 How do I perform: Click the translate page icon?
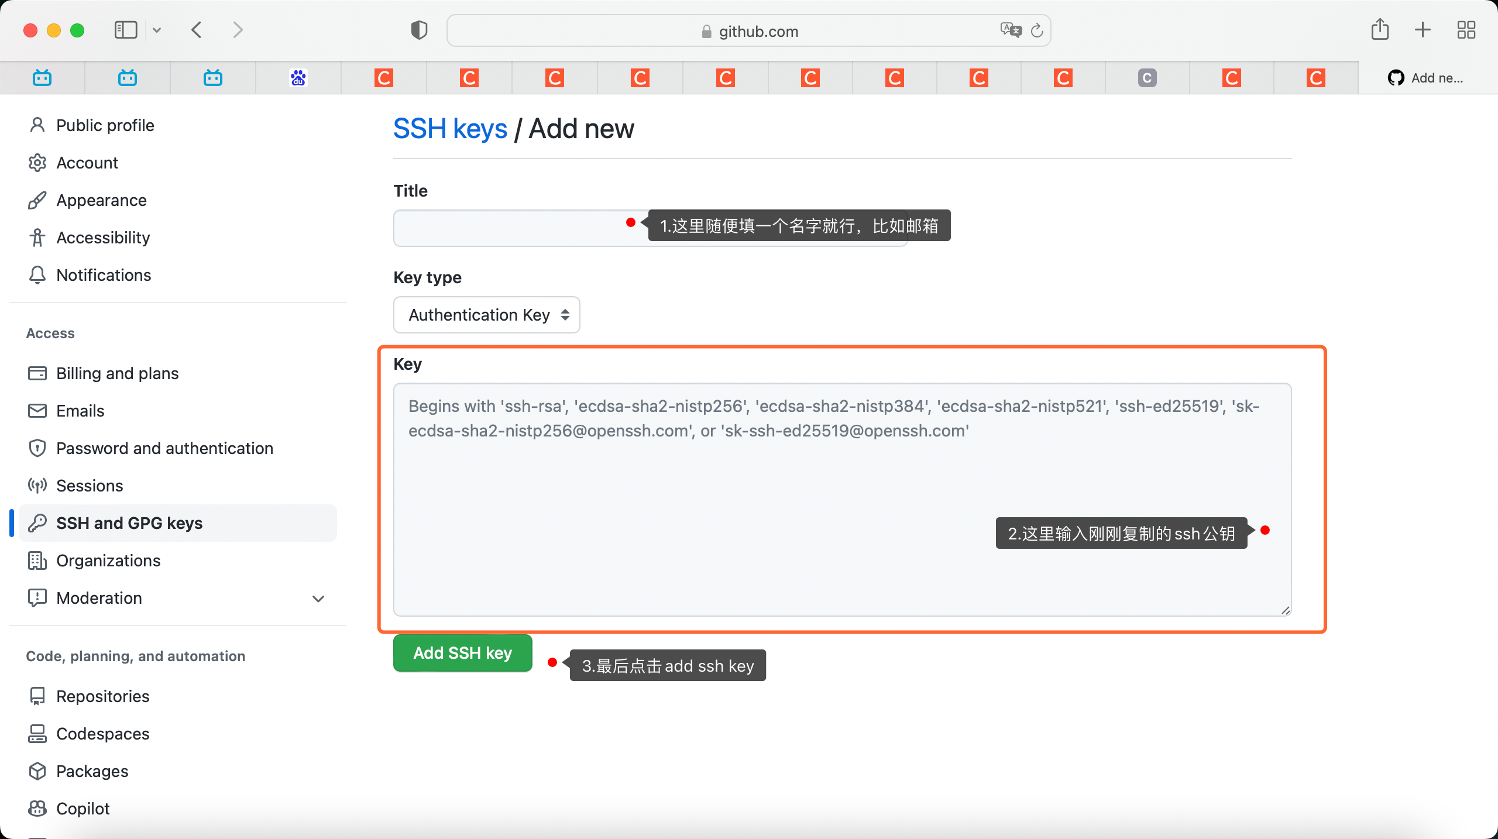tap(1010, 30)
